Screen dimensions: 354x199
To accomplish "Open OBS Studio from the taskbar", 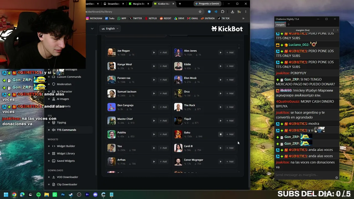I will pyautogui.click(x=79, y=195).
